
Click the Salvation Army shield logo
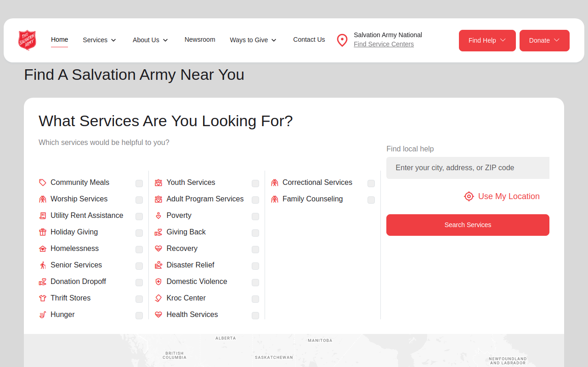click(27, 40)
